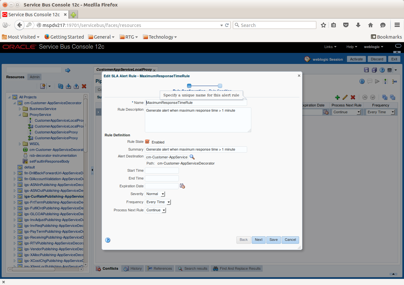404x285 pixels.
Task: Expand the WSDL folder node
Action: pyautogui.click(x=20, y=144)
